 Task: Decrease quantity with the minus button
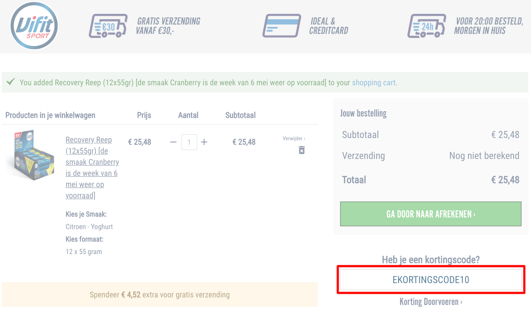174,142
